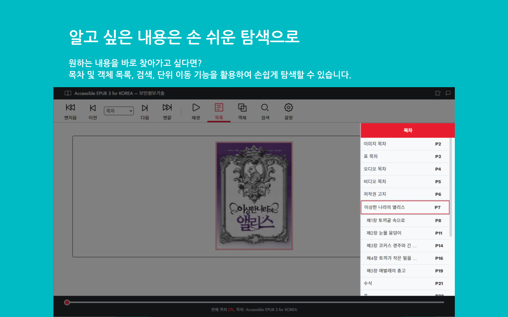508x317 pixels.
Task: Open the 검색 search tool
Action: pos(265,107)
